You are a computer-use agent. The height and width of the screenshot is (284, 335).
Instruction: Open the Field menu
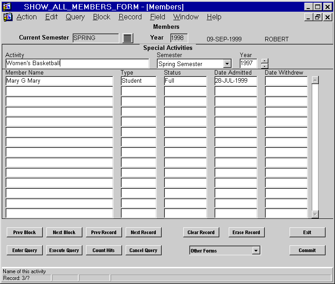pos(158,17)
